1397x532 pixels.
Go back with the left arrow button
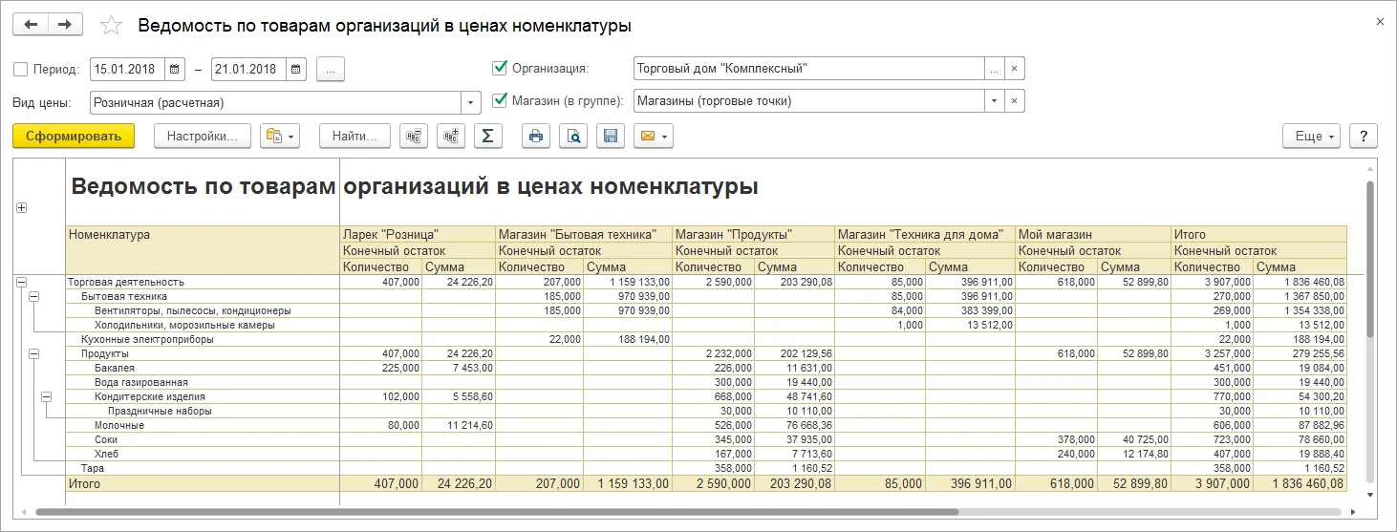click(31, 25)
